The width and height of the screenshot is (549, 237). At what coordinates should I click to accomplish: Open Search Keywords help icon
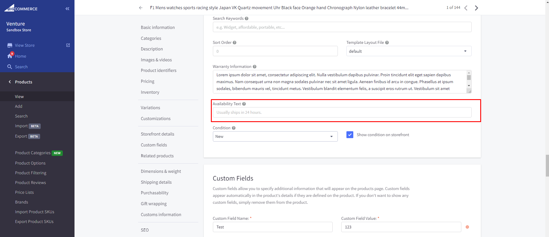click(246, 18)
